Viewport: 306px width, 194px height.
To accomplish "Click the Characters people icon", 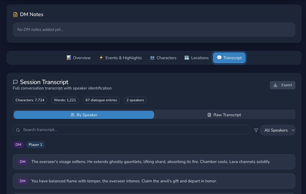I will [x=152, y=58].
